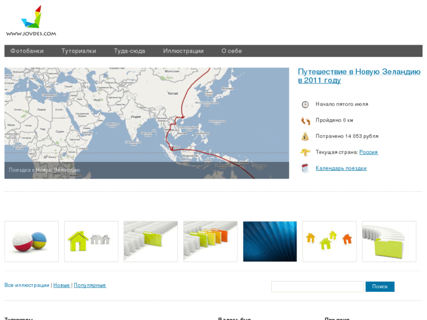
Task: Click the airplane icon by current country
Action: (305, 152)
